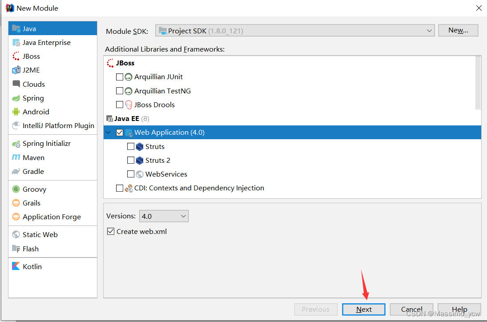Click the WebServices globe icon
Screen dimensions: 487x322
(x=140, y=174)
